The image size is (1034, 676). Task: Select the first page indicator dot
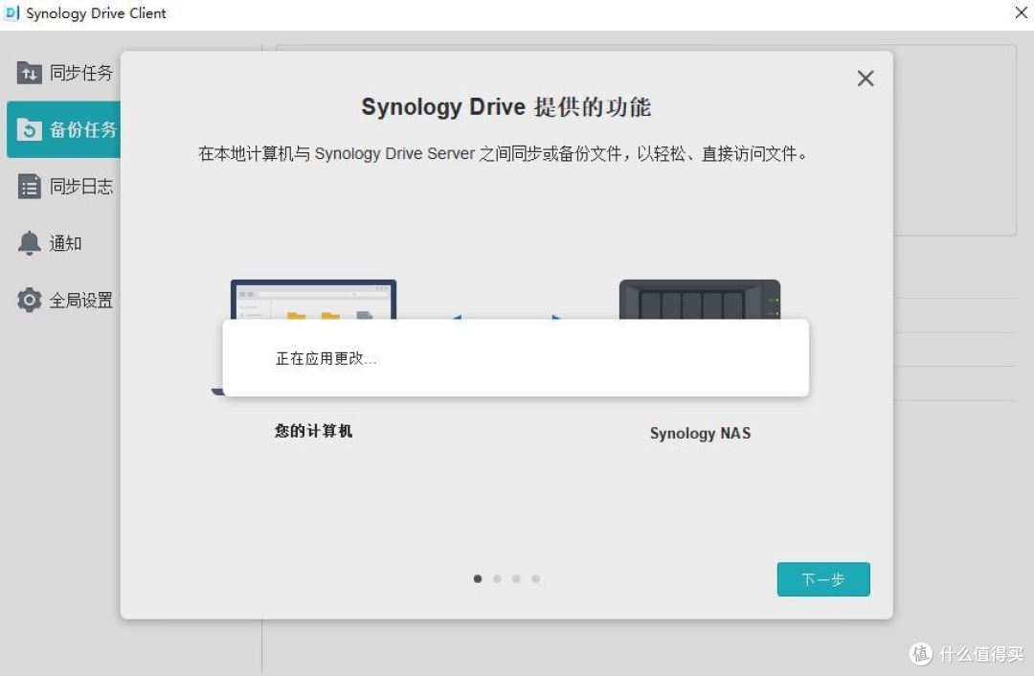478,579
